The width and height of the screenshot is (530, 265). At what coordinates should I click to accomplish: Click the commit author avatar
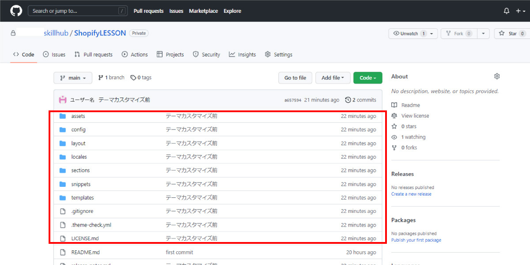point(63,100)
